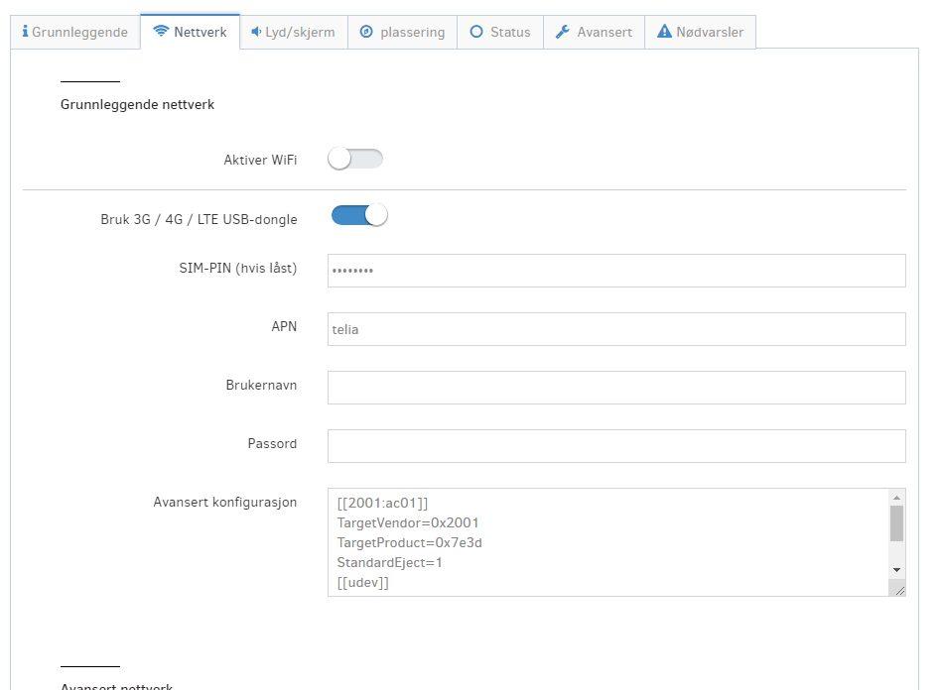942x690 pixels.
Task: Switch to the Lyd/skjerm tab
Action: (293, 32)
